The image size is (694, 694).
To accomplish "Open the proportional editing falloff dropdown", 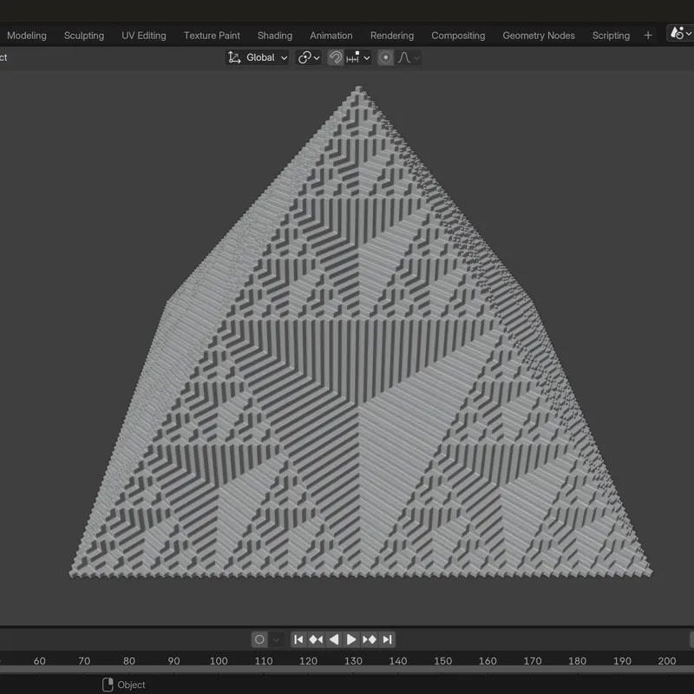I will [417, 57].
